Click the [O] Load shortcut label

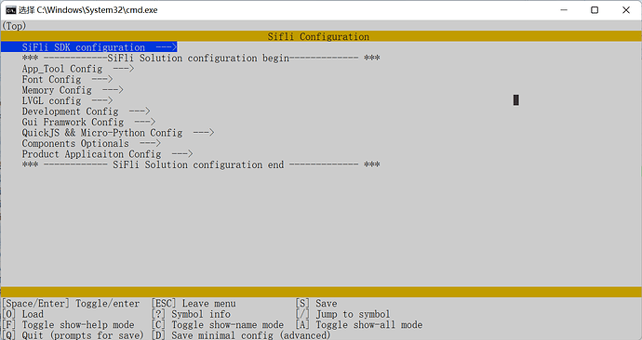tap(22, 314)
